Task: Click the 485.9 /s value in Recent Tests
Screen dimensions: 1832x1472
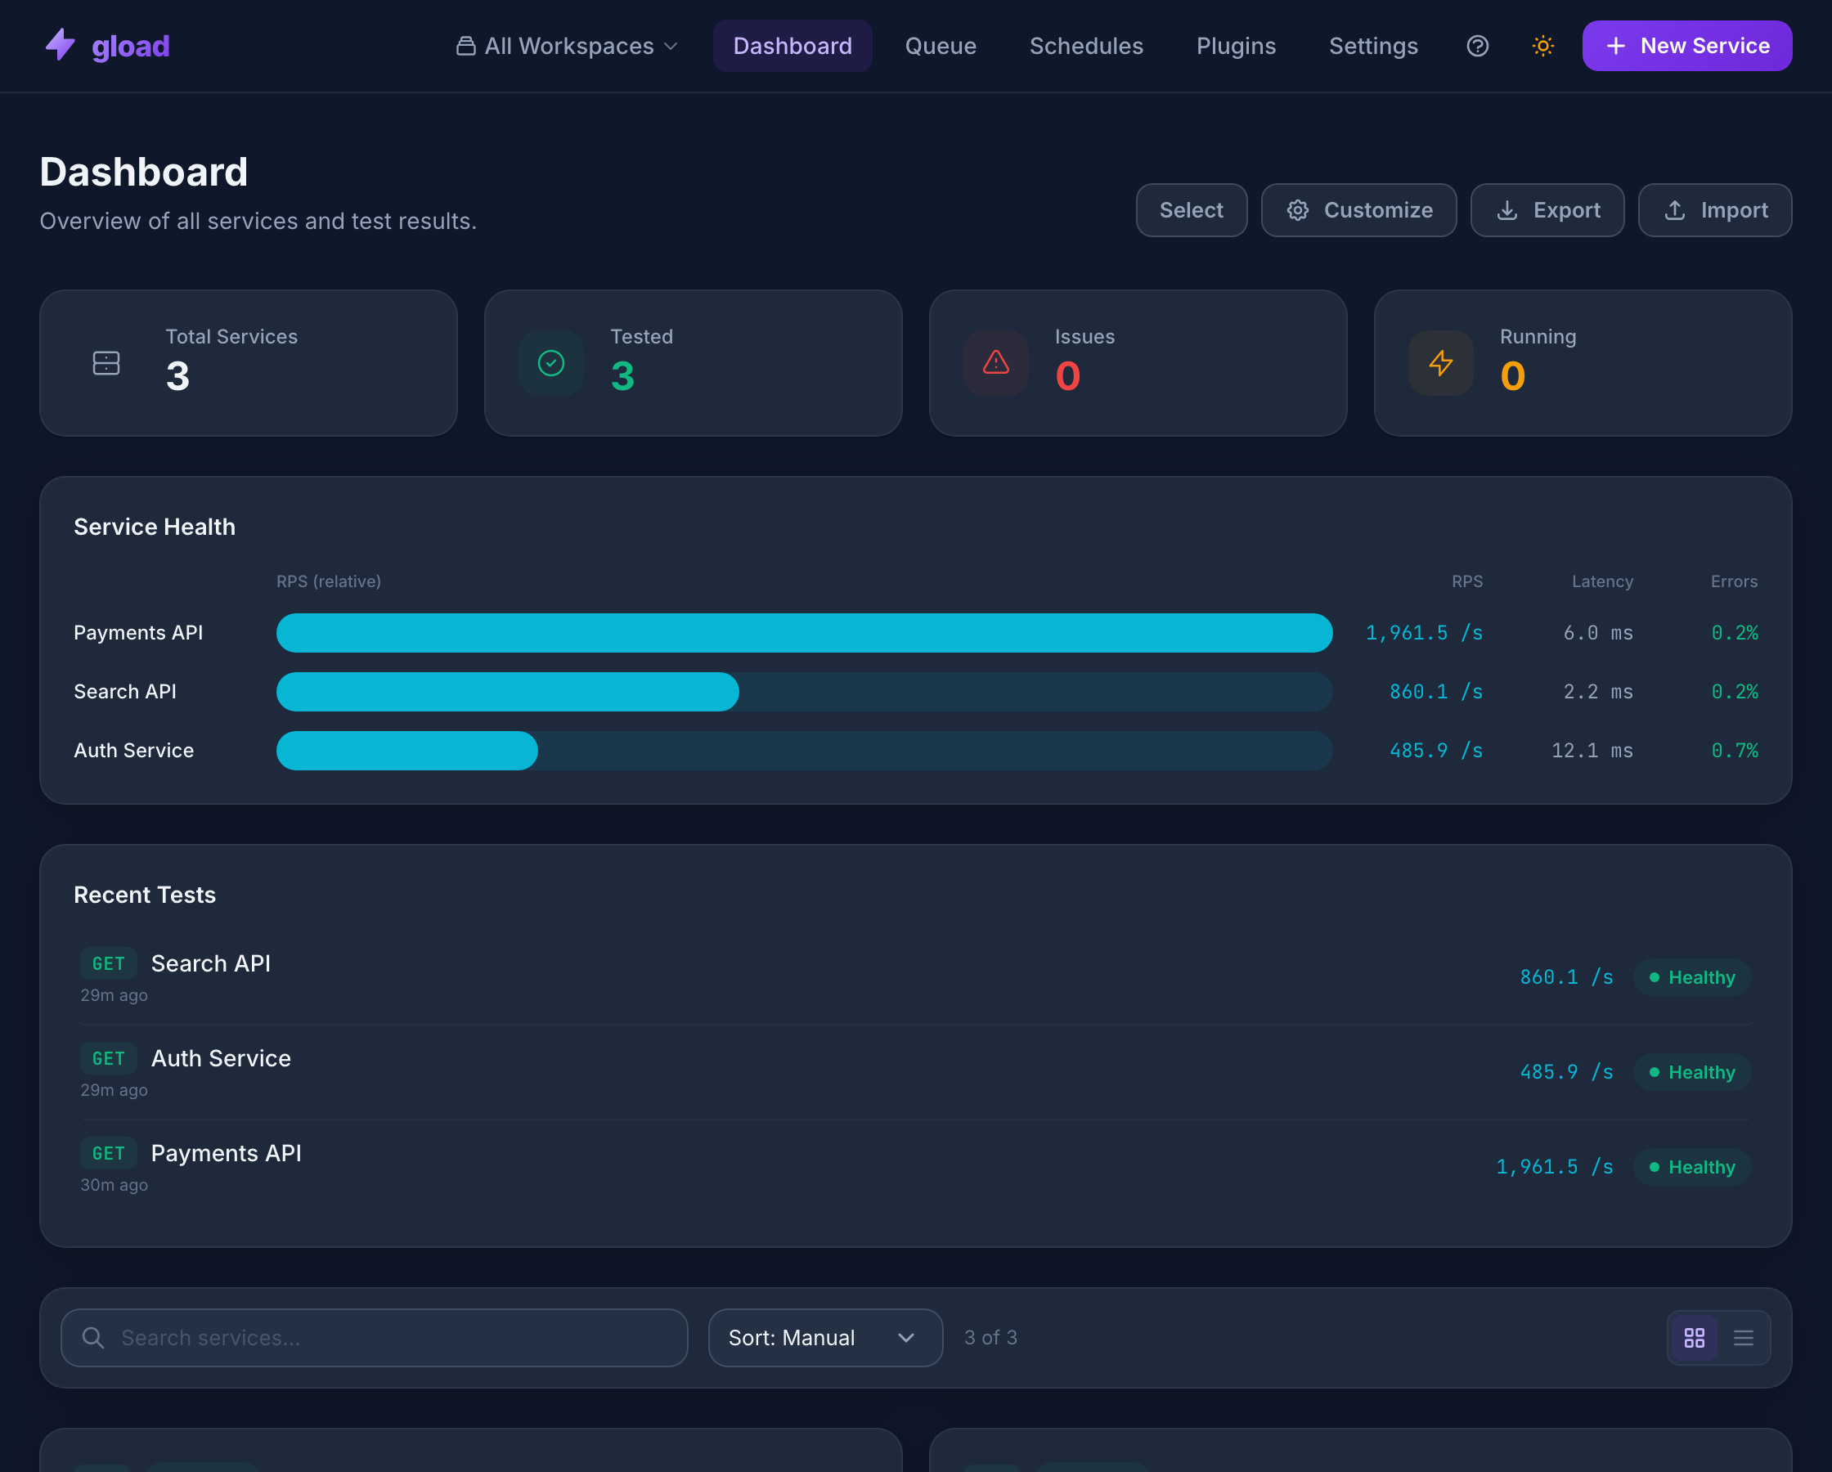Action: [1566, 1072]
